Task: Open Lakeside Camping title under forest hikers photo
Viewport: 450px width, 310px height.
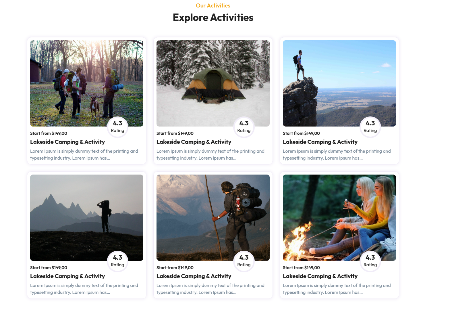Action: tap(67, 142)
